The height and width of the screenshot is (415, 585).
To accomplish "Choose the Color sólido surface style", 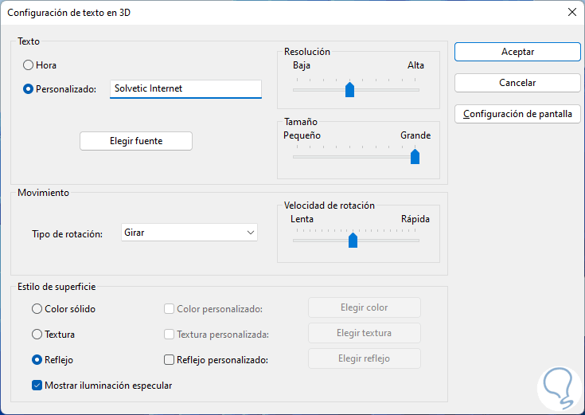I will pos(37,308).
